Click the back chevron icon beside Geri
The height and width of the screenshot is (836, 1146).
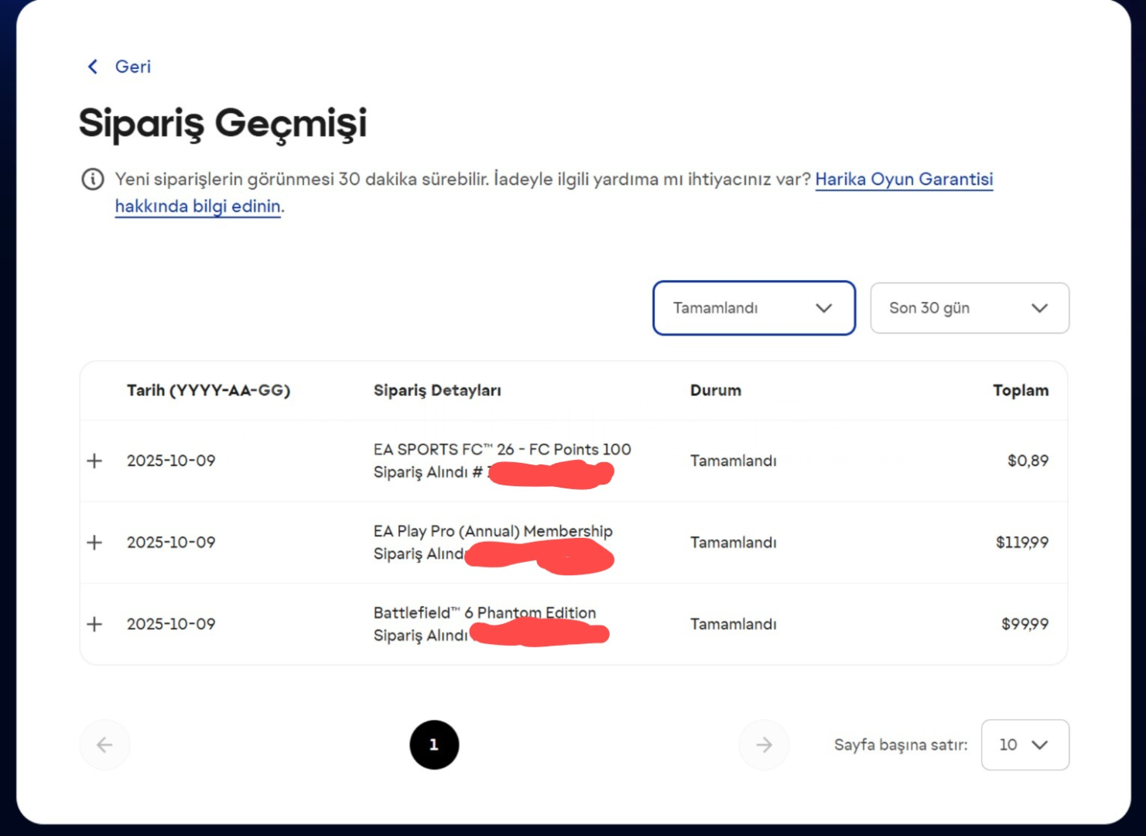click(93, 67)
